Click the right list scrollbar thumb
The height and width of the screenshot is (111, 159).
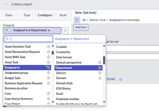tap(104, 60)
